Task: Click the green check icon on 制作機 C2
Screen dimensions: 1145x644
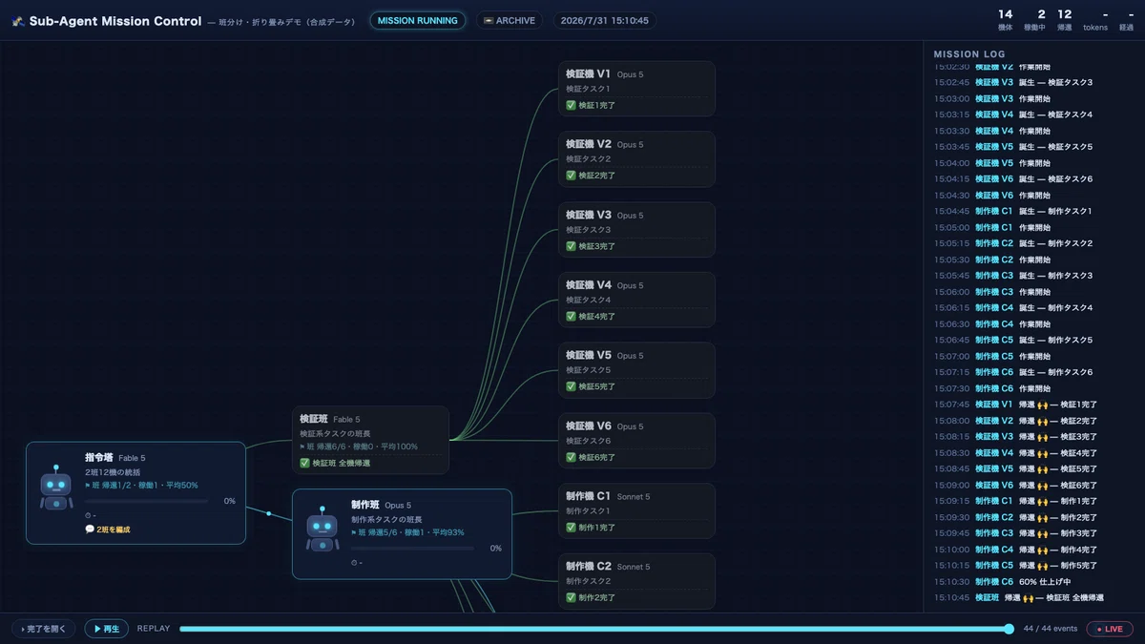Action: pyautogui.click(x=571, y=598)
